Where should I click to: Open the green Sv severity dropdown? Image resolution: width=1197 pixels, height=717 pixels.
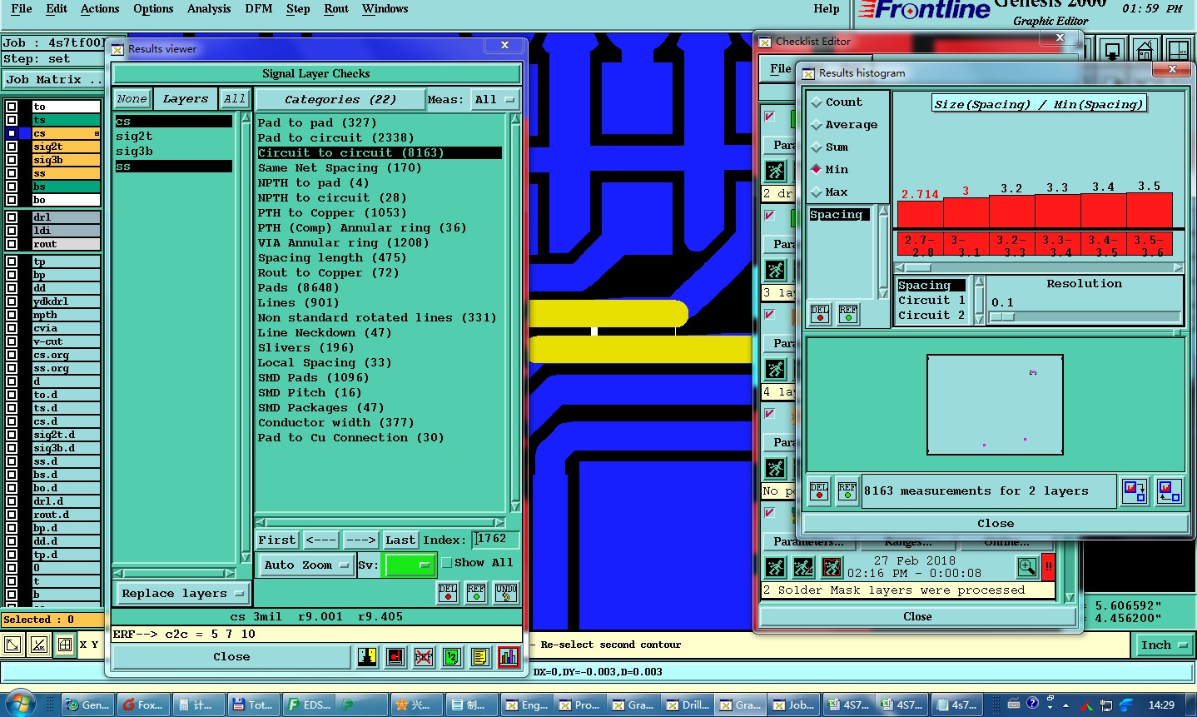410,565
